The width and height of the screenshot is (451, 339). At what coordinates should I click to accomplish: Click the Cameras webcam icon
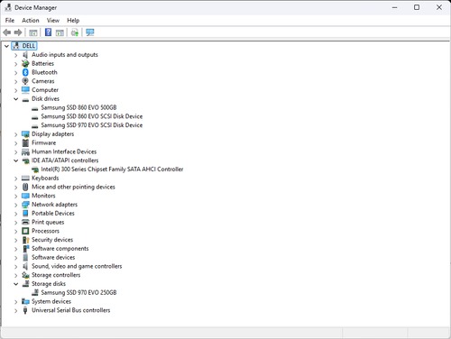[x=25, y=81]
